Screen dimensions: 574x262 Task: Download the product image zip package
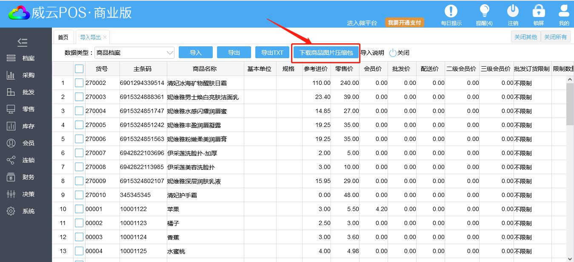coord(326,53)
